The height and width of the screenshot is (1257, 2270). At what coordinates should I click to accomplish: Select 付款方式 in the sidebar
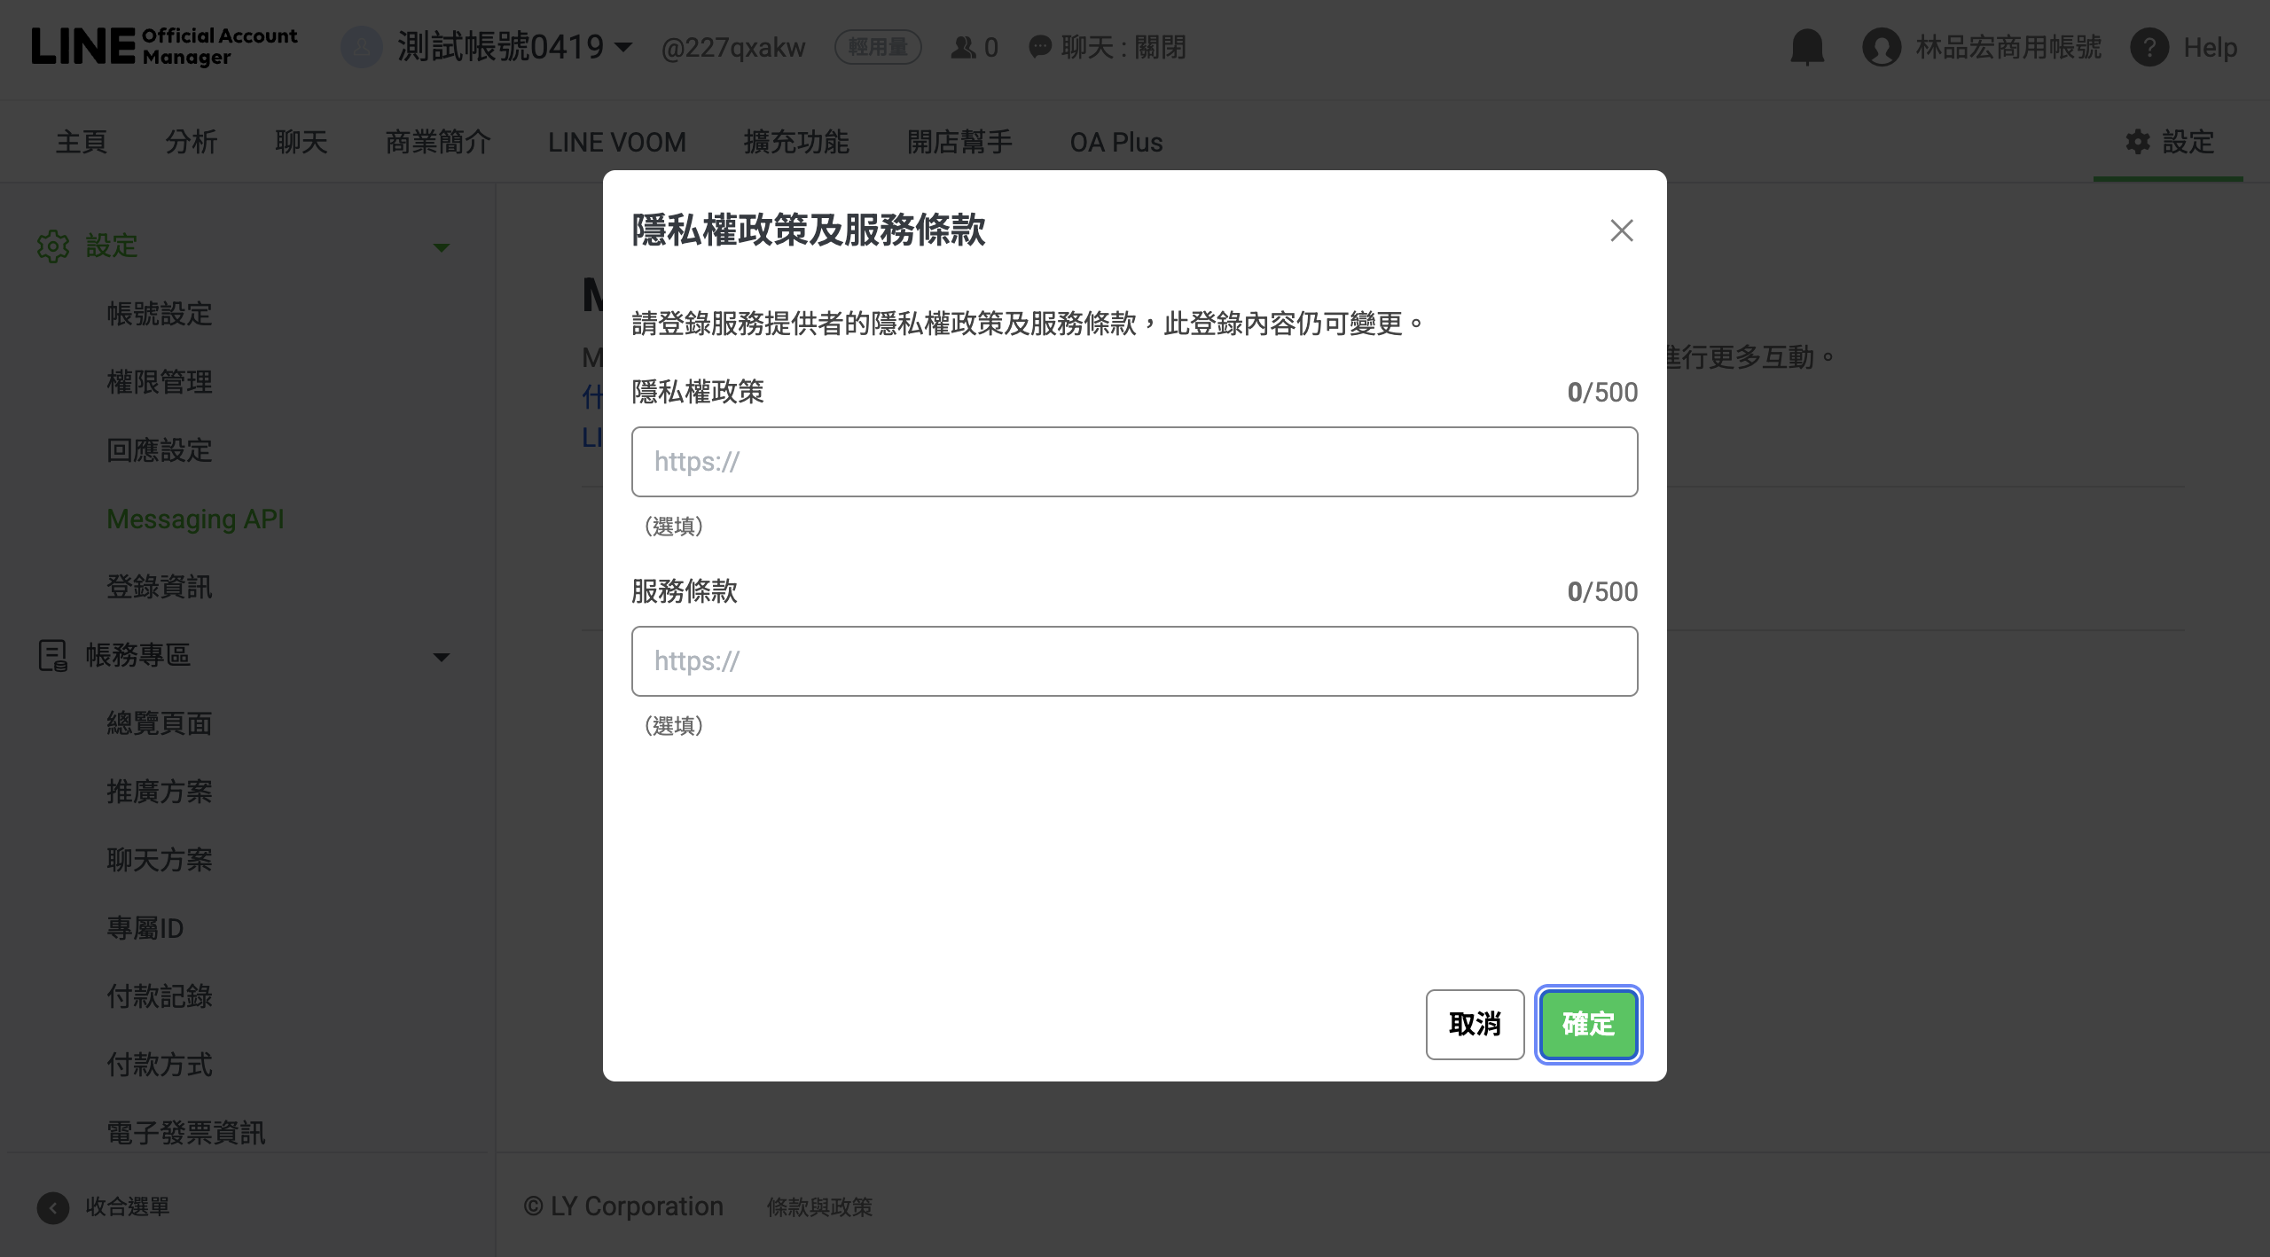coord(160,1065)
